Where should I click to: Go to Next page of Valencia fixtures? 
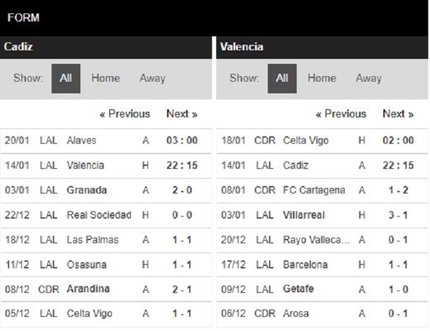398,114
